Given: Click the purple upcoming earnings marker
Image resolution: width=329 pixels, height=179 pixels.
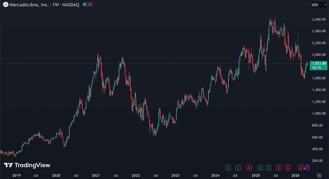Looking at the screenshot, I should 308,168.
